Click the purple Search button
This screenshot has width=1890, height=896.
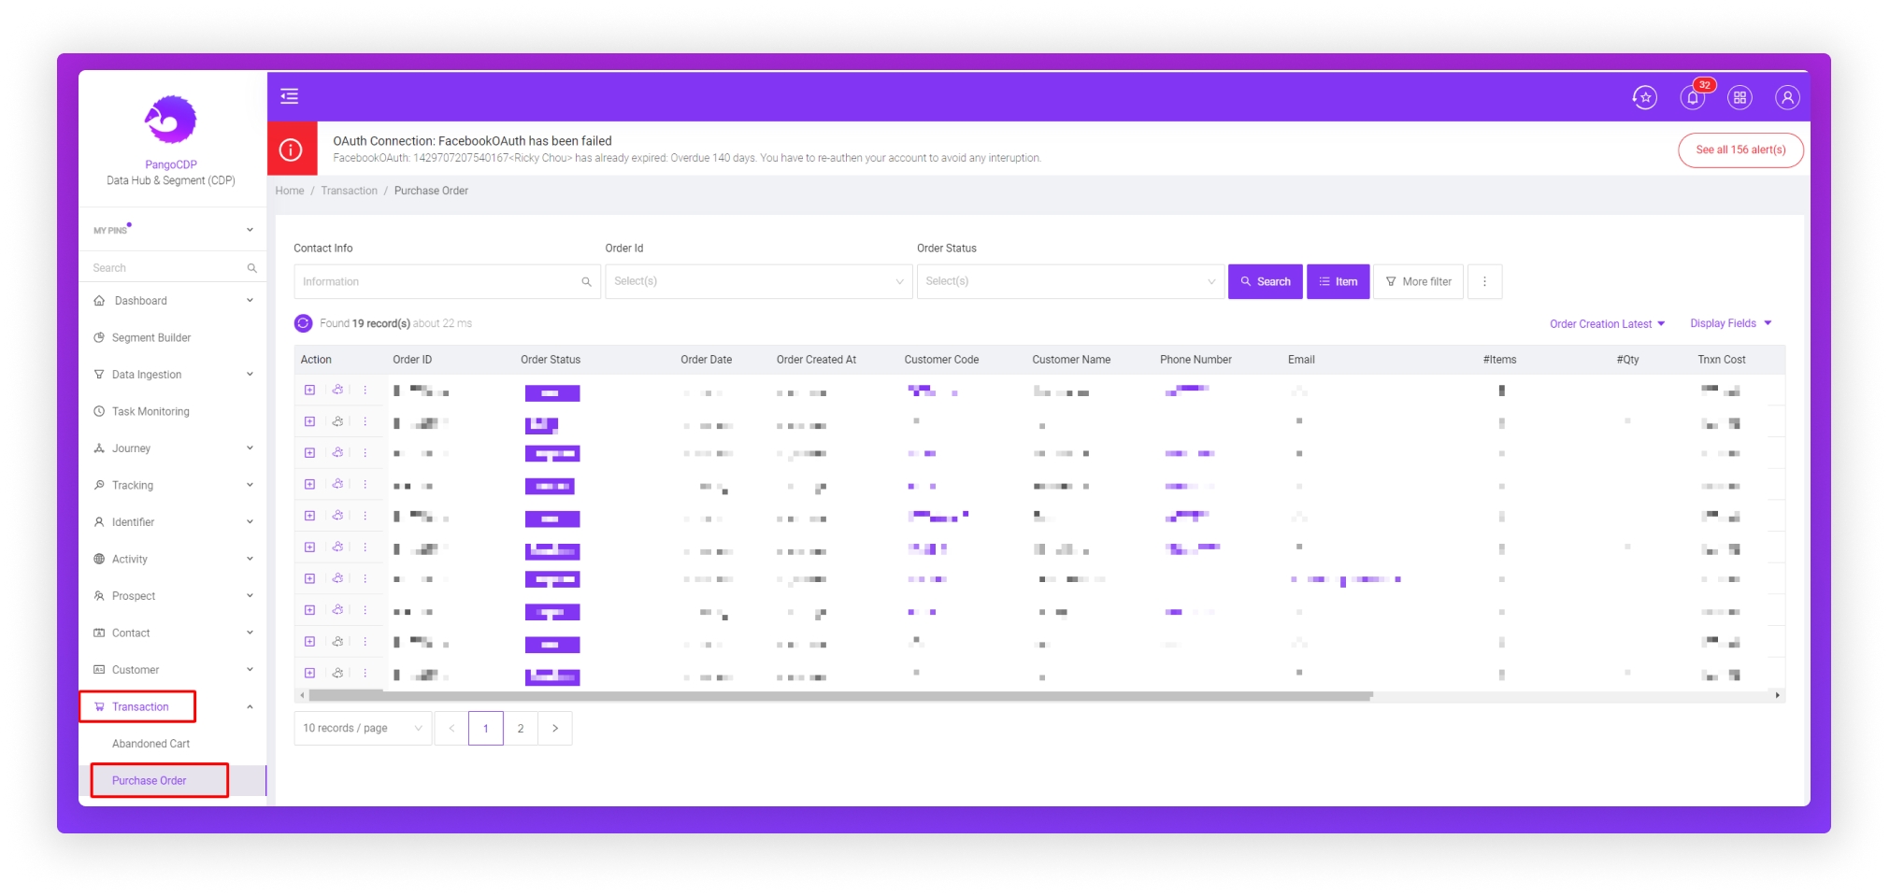1265,281
